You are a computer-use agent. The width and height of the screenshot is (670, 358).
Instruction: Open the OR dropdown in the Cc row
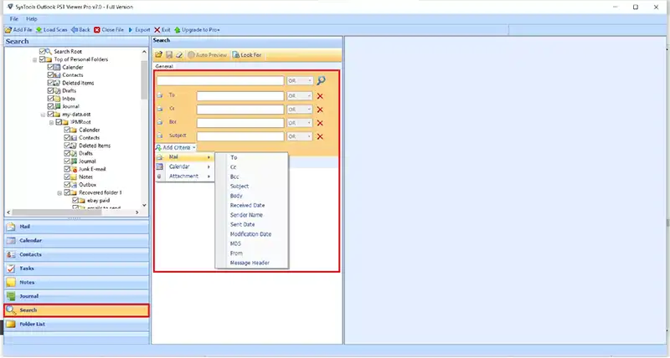coord(300,110)
